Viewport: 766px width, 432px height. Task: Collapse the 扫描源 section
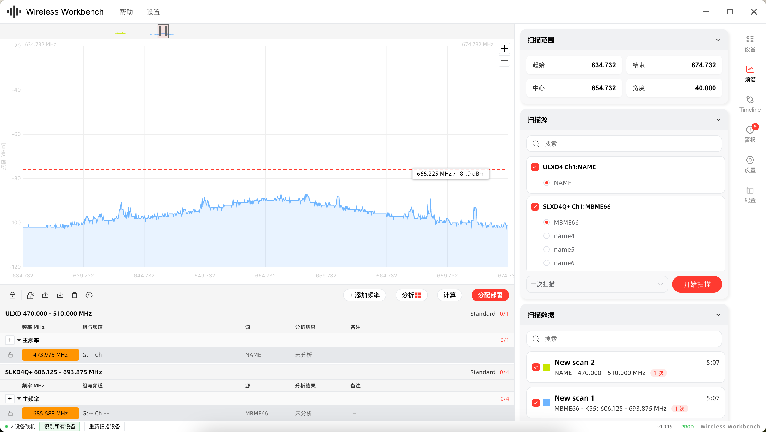click(718, 120)
